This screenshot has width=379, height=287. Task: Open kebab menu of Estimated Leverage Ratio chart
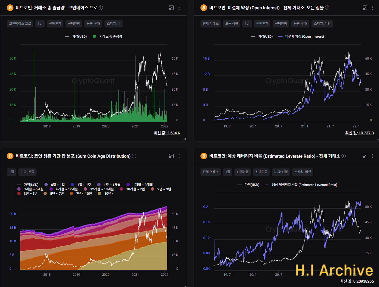[x=373, y=156]
